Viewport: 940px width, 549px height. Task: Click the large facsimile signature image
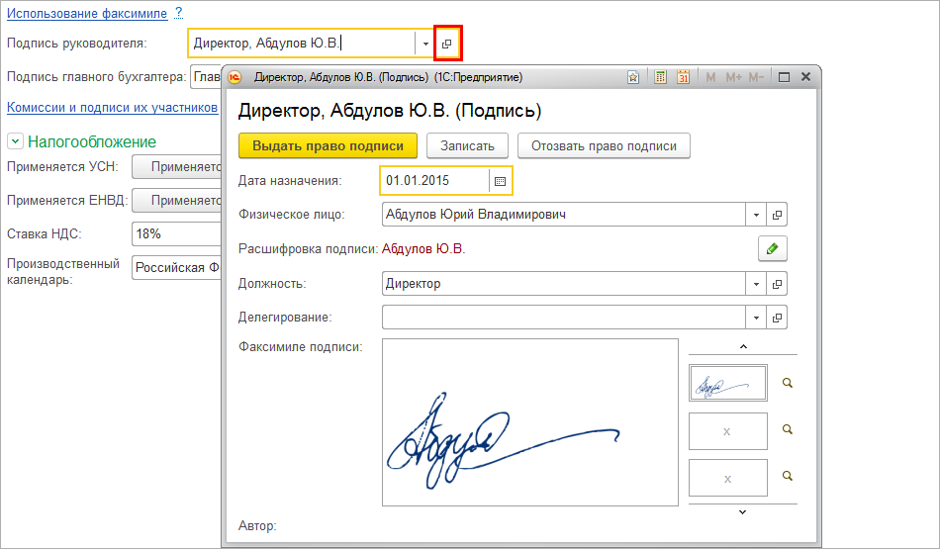530,422
